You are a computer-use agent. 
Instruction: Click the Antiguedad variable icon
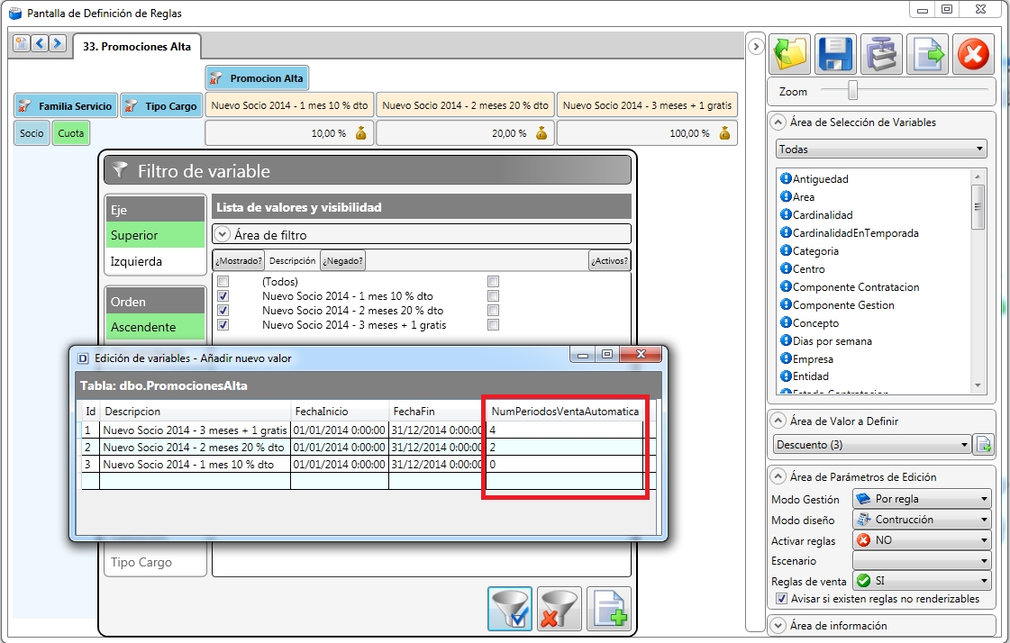(x=785, y=178)
